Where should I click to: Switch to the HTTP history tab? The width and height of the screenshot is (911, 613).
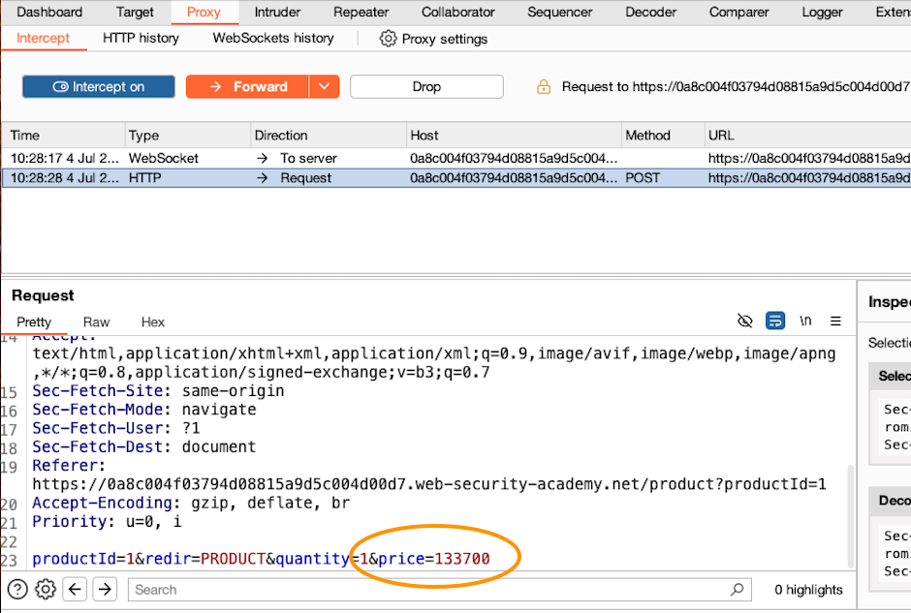pyautogui.click(x=141, y=38)
